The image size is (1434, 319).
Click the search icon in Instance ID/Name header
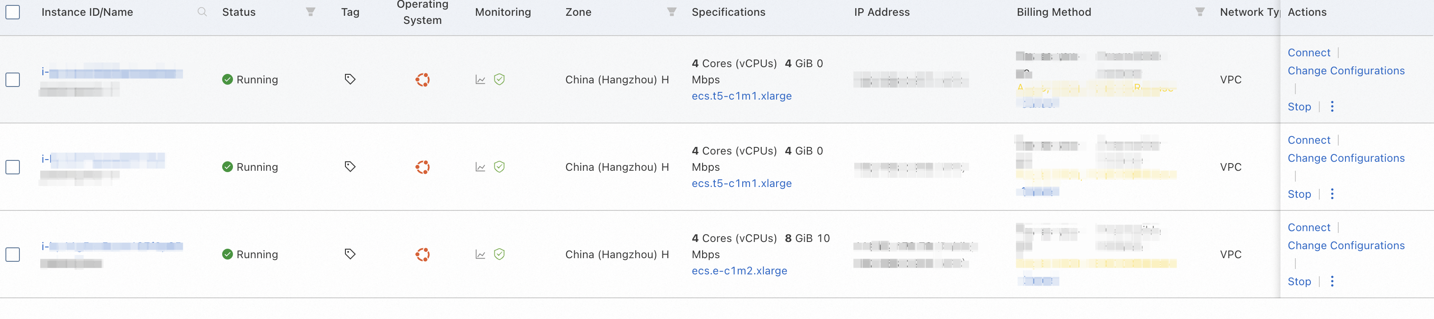tap(202, 12)
